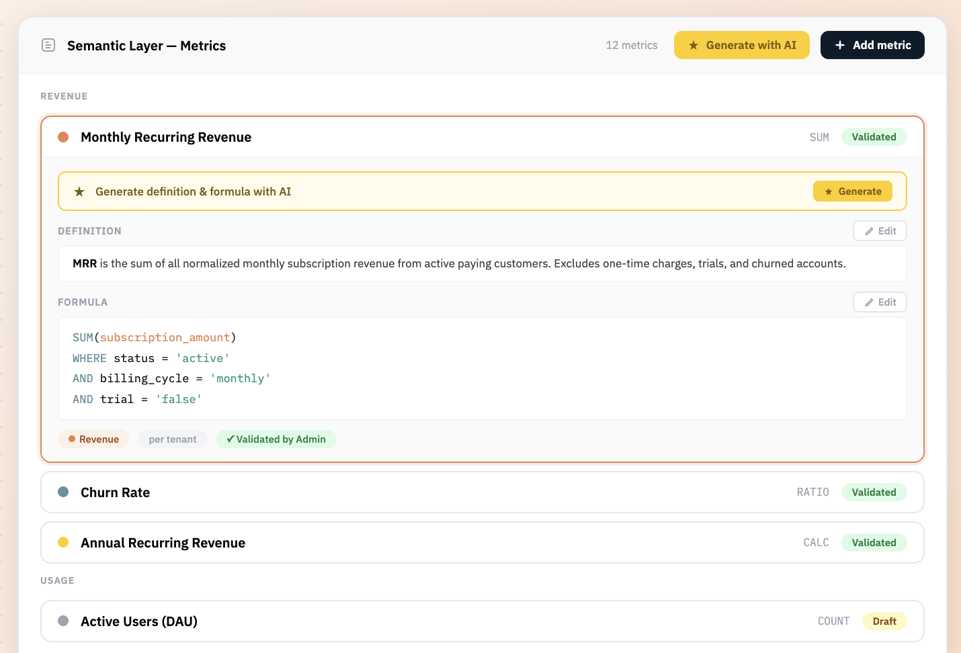Click the Add metric button
Viewport: 961px width, 653px height.
click(872, 45)
